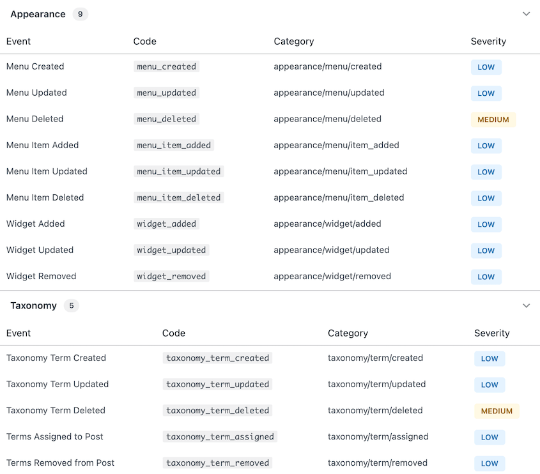Click LOW badge for Terms Assigned to Post

(489, 437)
